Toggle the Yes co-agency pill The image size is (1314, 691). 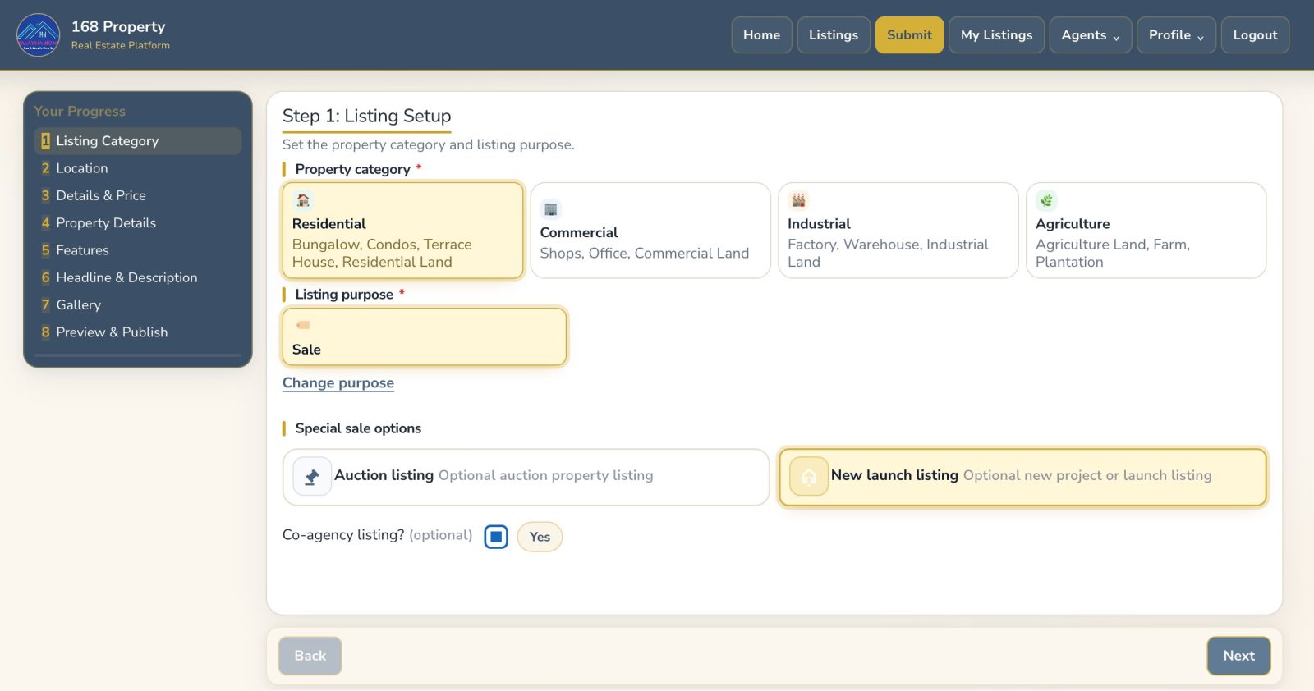540,537
